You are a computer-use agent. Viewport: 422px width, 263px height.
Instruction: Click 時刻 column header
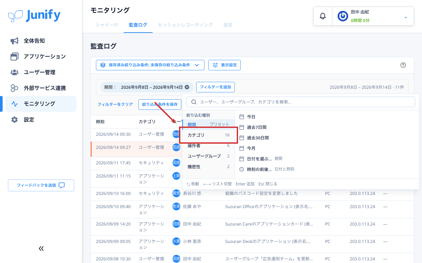[x=100, y=122]
